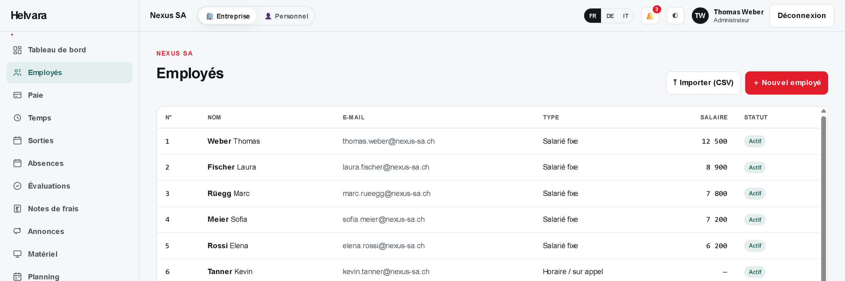Click the Temps clock icon
This screenshot has height=281, width=845.
[x=17, y=118]
